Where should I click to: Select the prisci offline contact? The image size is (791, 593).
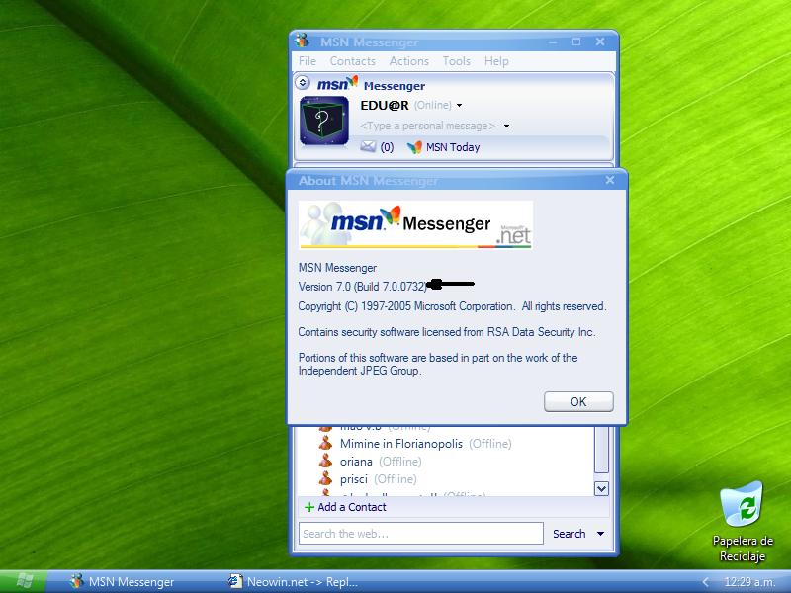click(354, 479)
